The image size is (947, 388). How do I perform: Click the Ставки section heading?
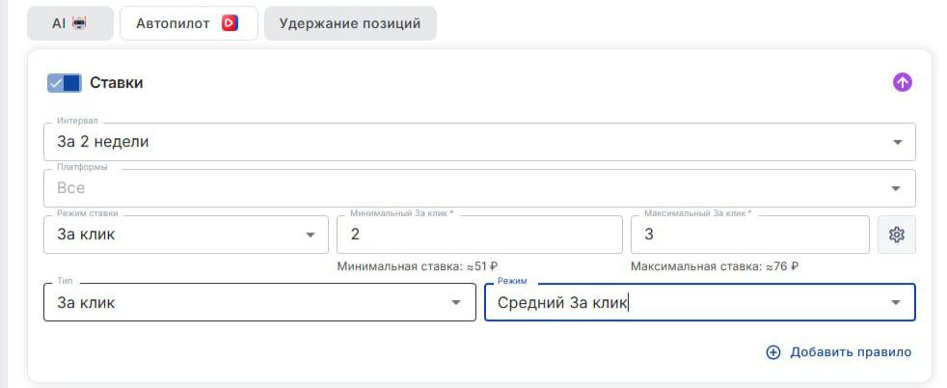point(116,83)
